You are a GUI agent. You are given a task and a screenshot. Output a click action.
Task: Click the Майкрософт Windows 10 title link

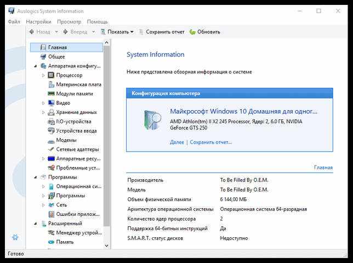[243, 111]
